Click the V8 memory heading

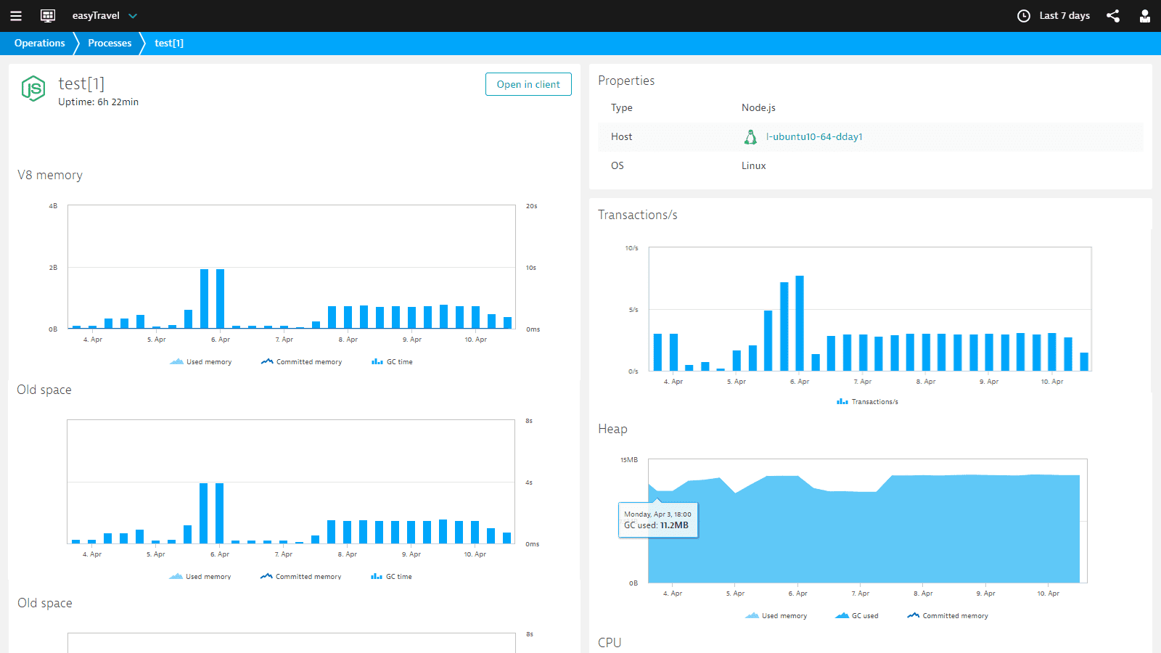[50, 175]
